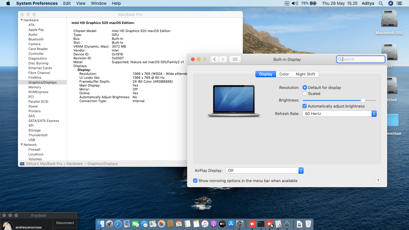The height and width of the screenshot is (230, 409).
Task: Click the volume icon in menu bar
Action: click(x=295, y=3)
